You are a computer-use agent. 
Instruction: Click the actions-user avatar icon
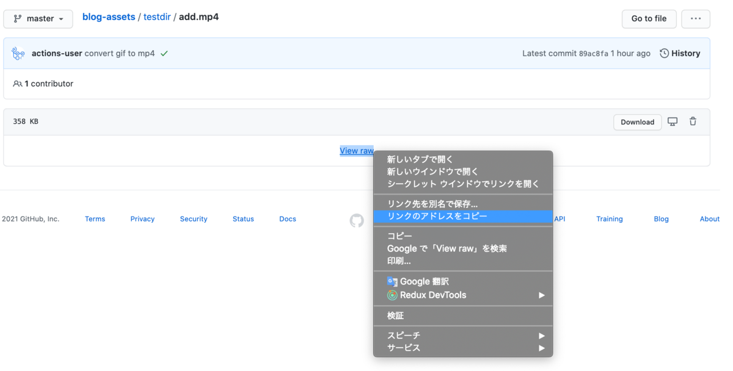(18, 54)
